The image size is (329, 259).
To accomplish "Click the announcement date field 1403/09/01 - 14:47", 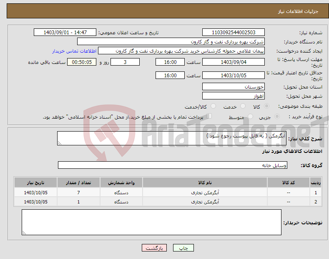I will [x=65, y=33].
